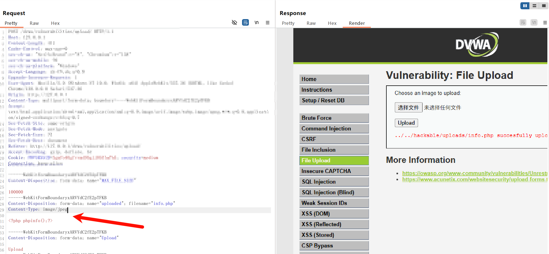Select side-by-side split layout icon
Image resolution: width=549 pixels, height=254 pixels.
click(x=525, y=6)
